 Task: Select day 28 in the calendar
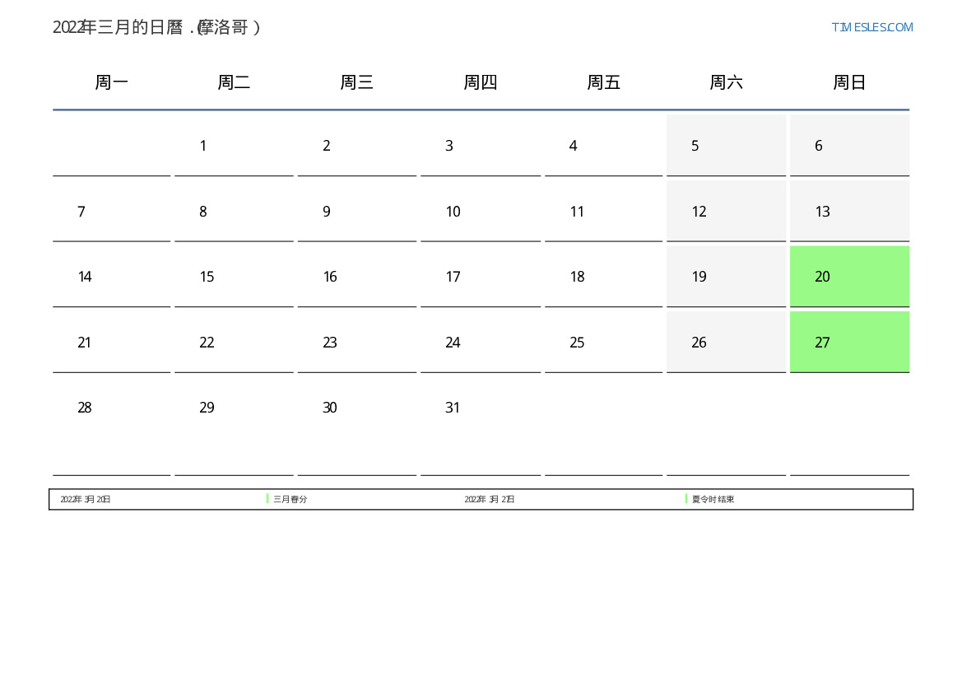111,426
